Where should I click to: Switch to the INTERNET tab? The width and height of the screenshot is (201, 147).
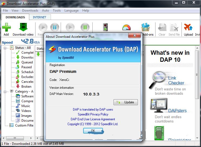pos(40,17)
